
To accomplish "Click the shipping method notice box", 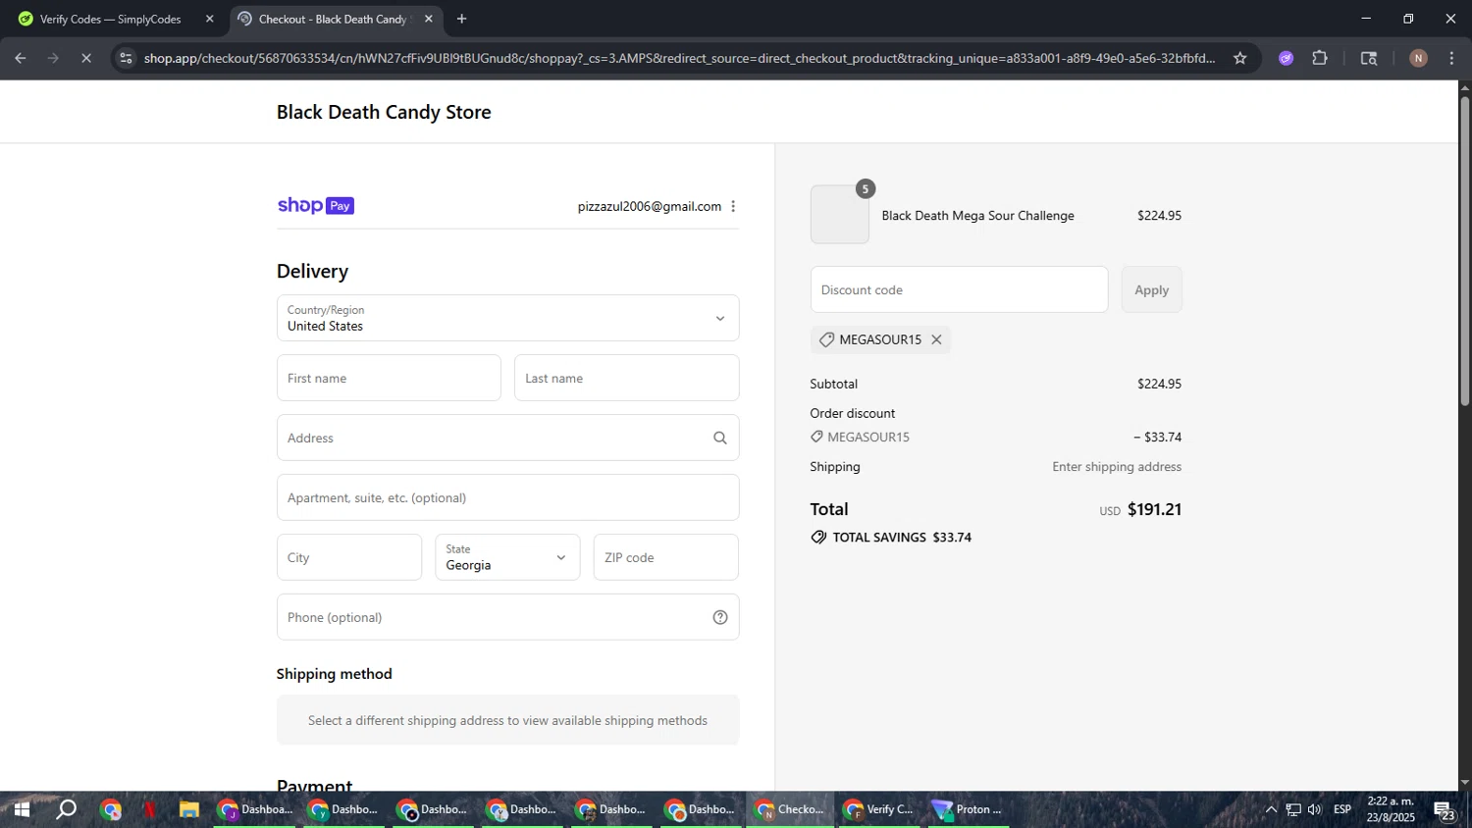I will 507,720.
